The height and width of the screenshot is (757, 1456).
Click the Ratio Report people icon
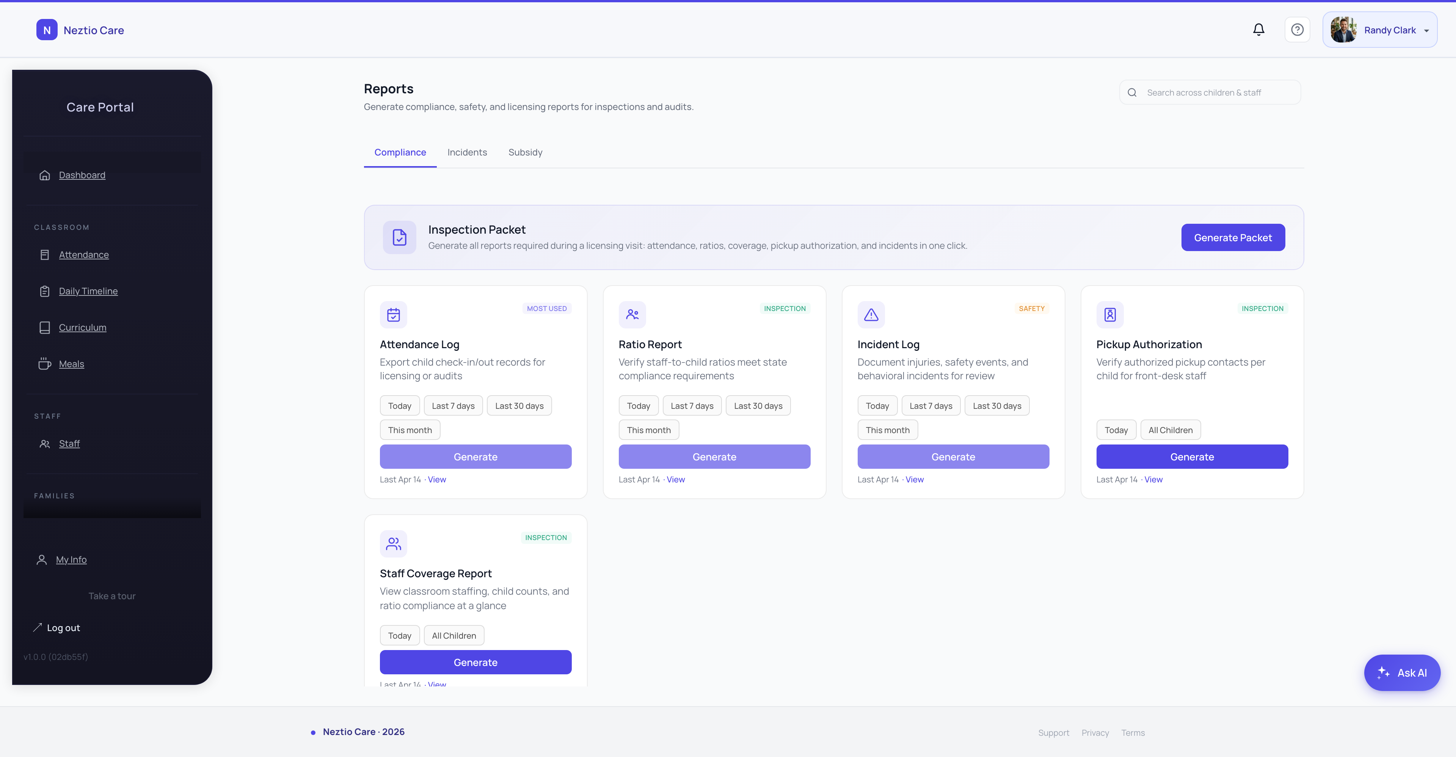tap(632, 315)
